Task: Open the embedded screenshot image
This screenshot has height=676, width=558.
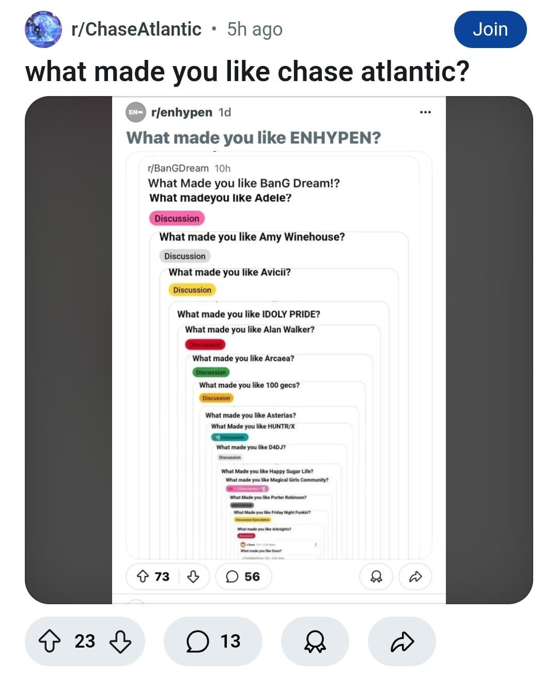Action: click(x=279, y=350)
